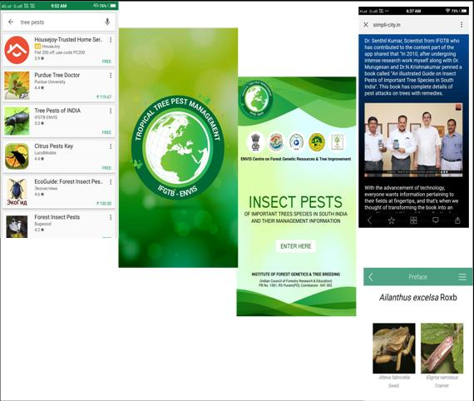The width and height of the screenshot is (474, 401).
Task: Click the second circular ministry logo
Action: pyautogui.click(x=276, y=142)
